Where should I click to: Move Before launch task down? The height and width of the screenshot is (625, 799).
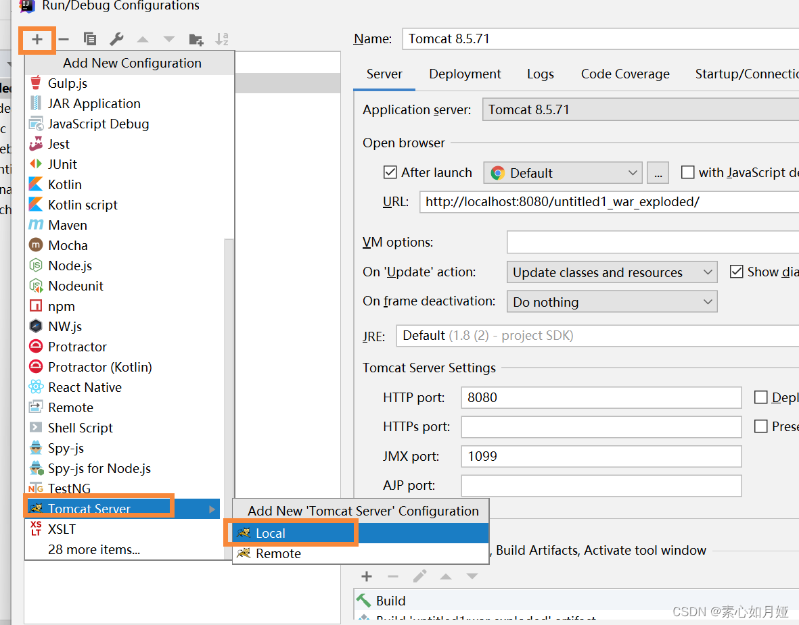472,576
